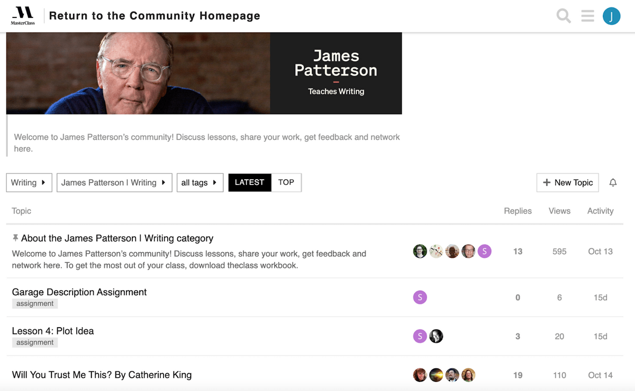
Task: Open Will You Trust Me This? topic
Action: (102, 375)
